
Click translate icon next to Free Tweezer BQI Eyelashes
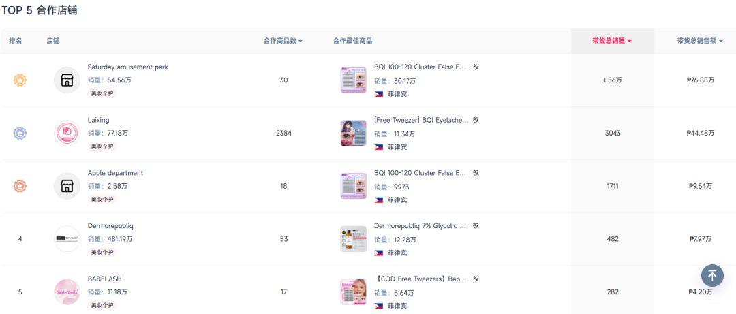(476, 120)
